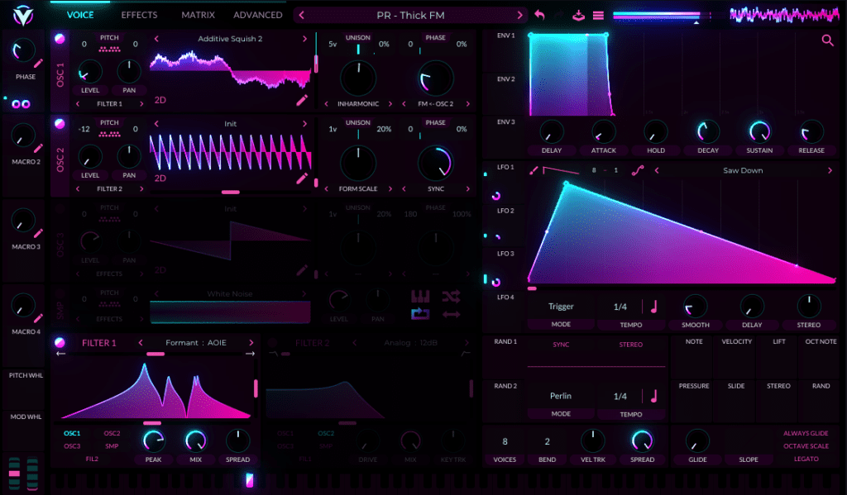Disable oscillator 2 with its power toggle

coord(60,124)
